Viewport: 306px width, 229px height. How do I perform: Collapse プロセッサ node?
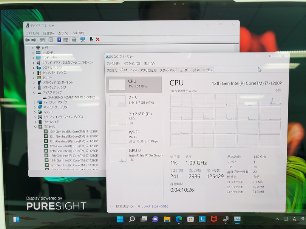pyautogui.click(x=36, y=127)
